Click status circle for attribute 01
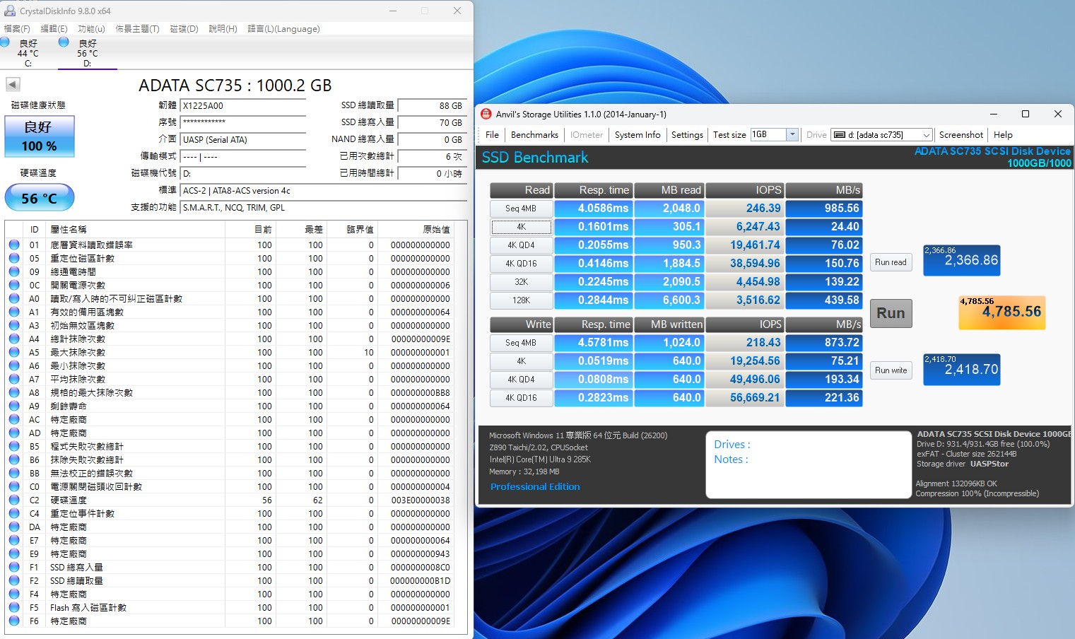Viewport: 1075px width, 639px height. 14,245
